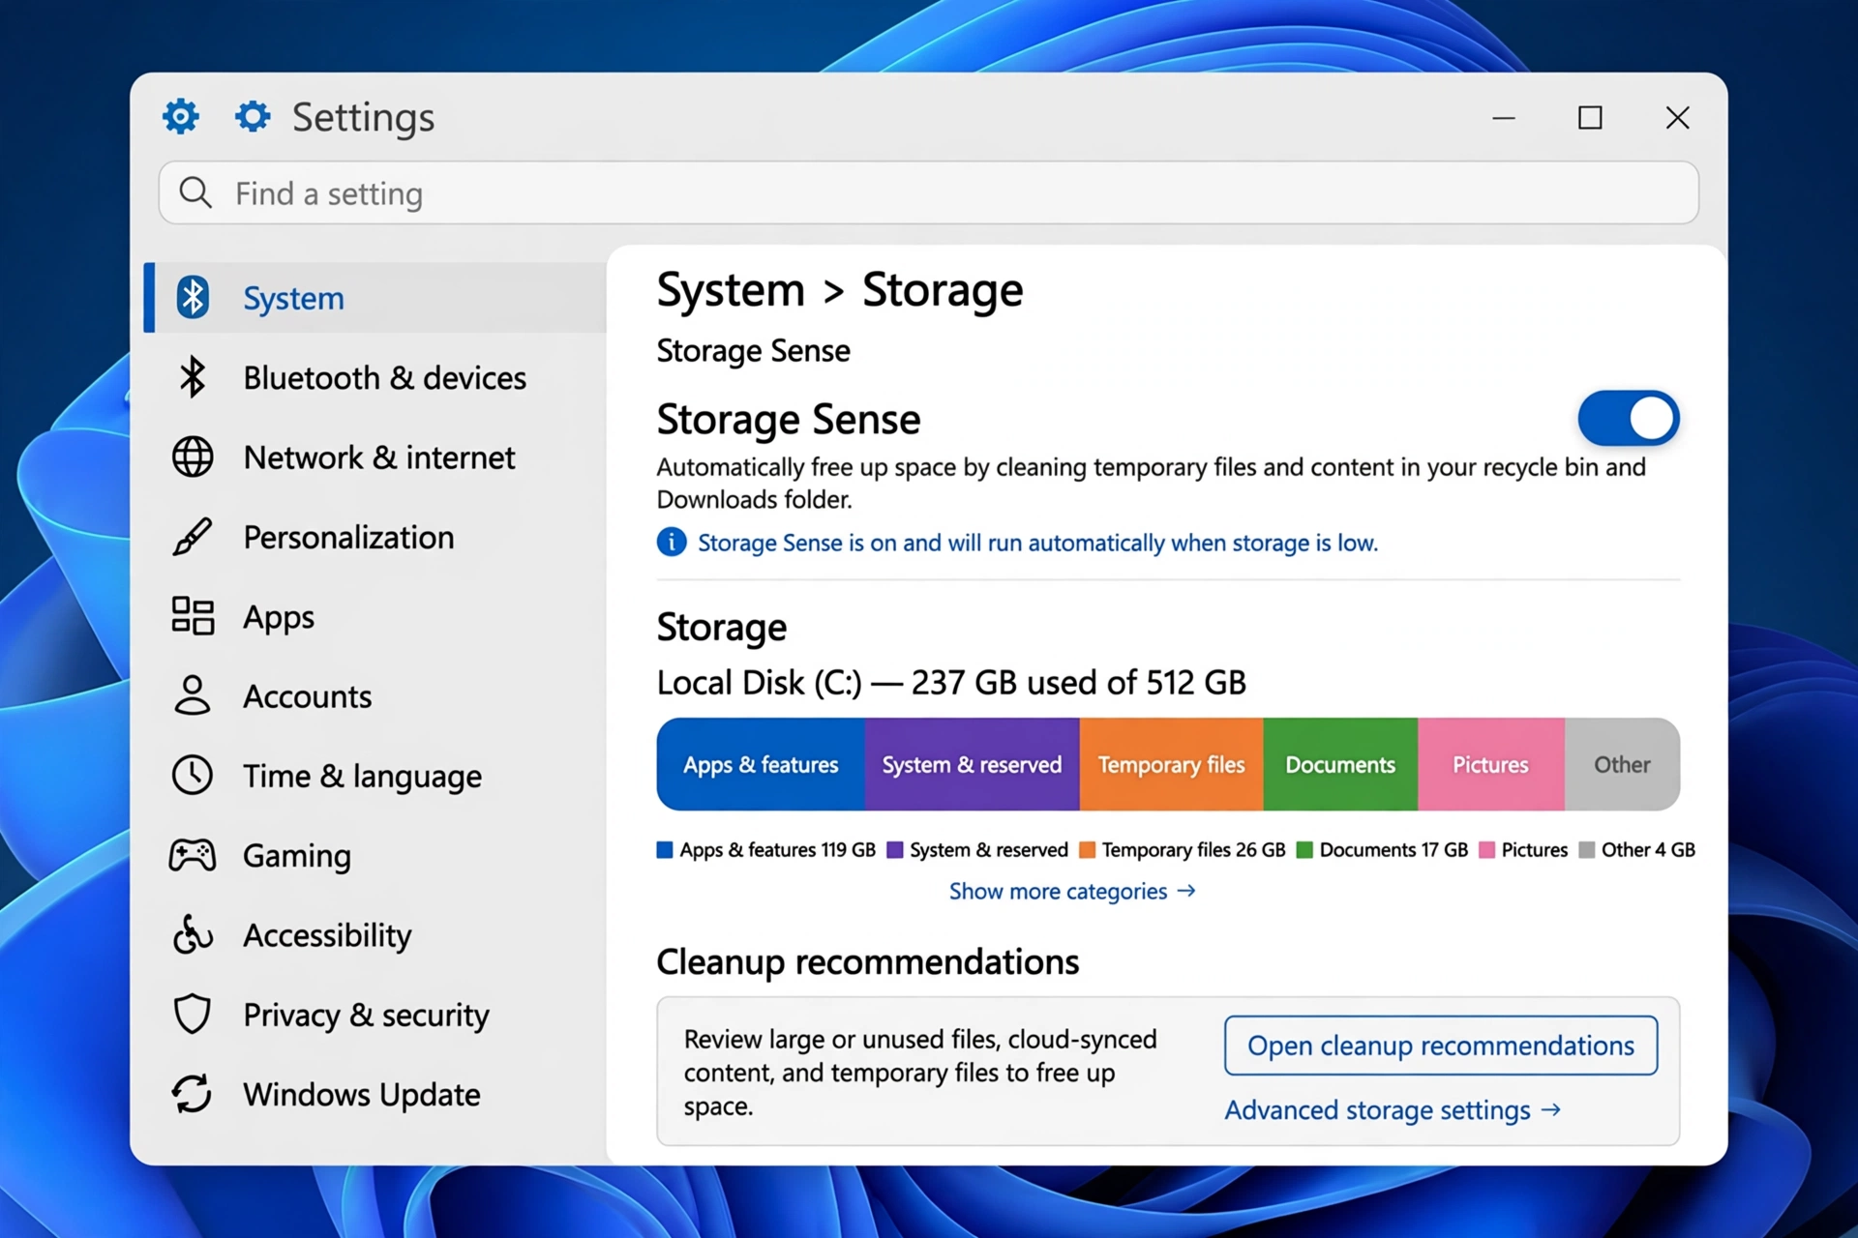The width and height of the screenshot is (1858, 1238).
Task: Open Network & internet settings
Action: coord(375,457)
